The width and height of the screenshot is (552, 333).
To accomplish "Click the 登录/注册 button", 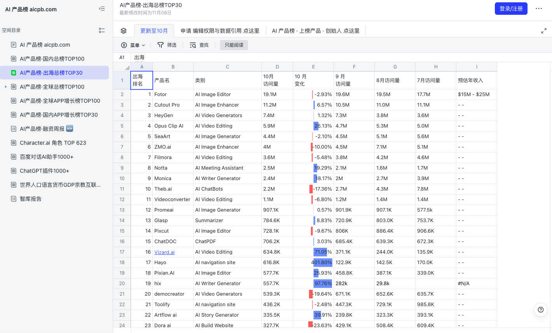I will pos(511,9).
